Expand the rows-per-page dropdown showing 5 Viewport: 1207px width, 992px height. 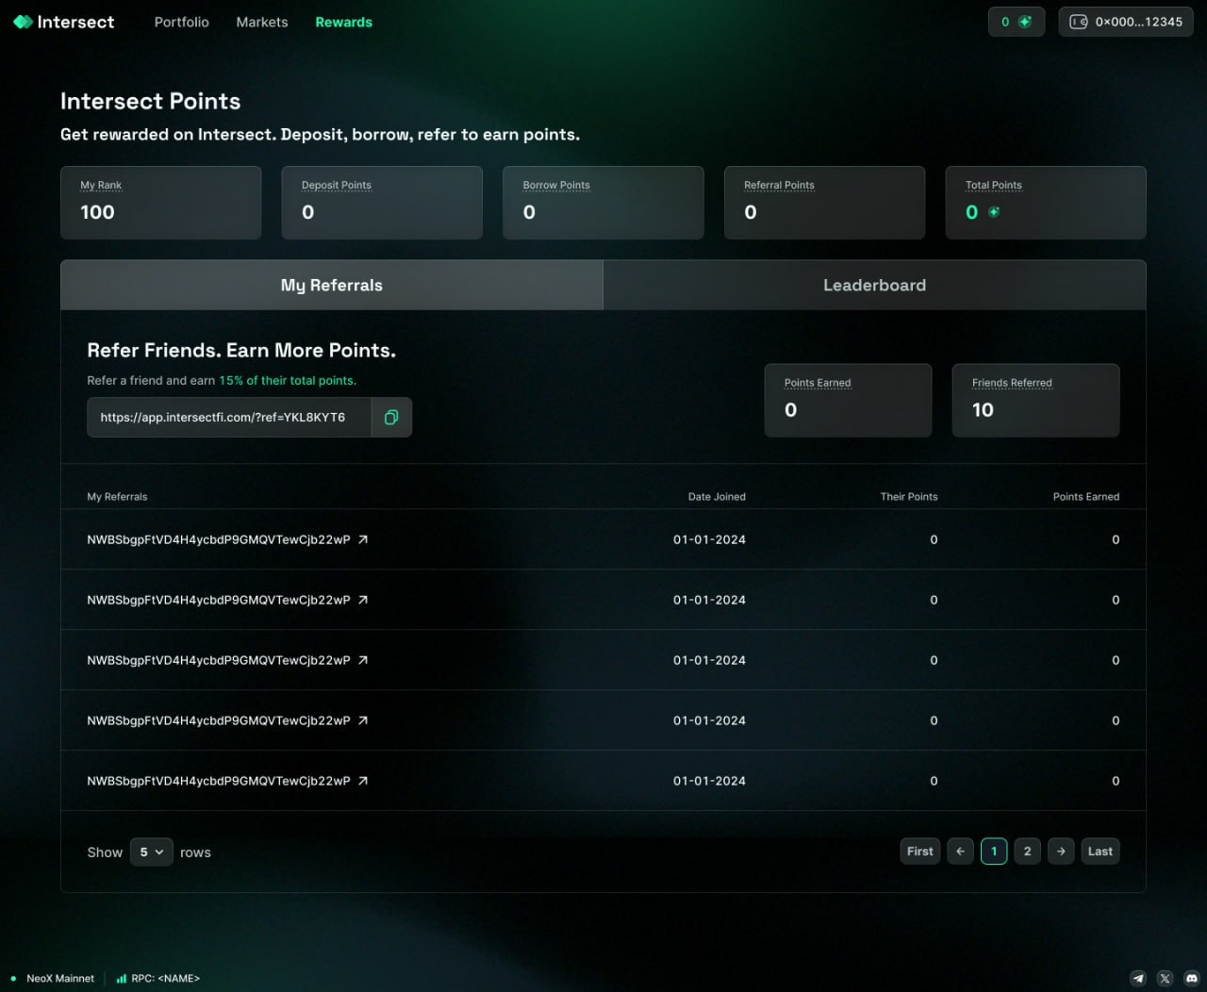click(x=151, y=852)
